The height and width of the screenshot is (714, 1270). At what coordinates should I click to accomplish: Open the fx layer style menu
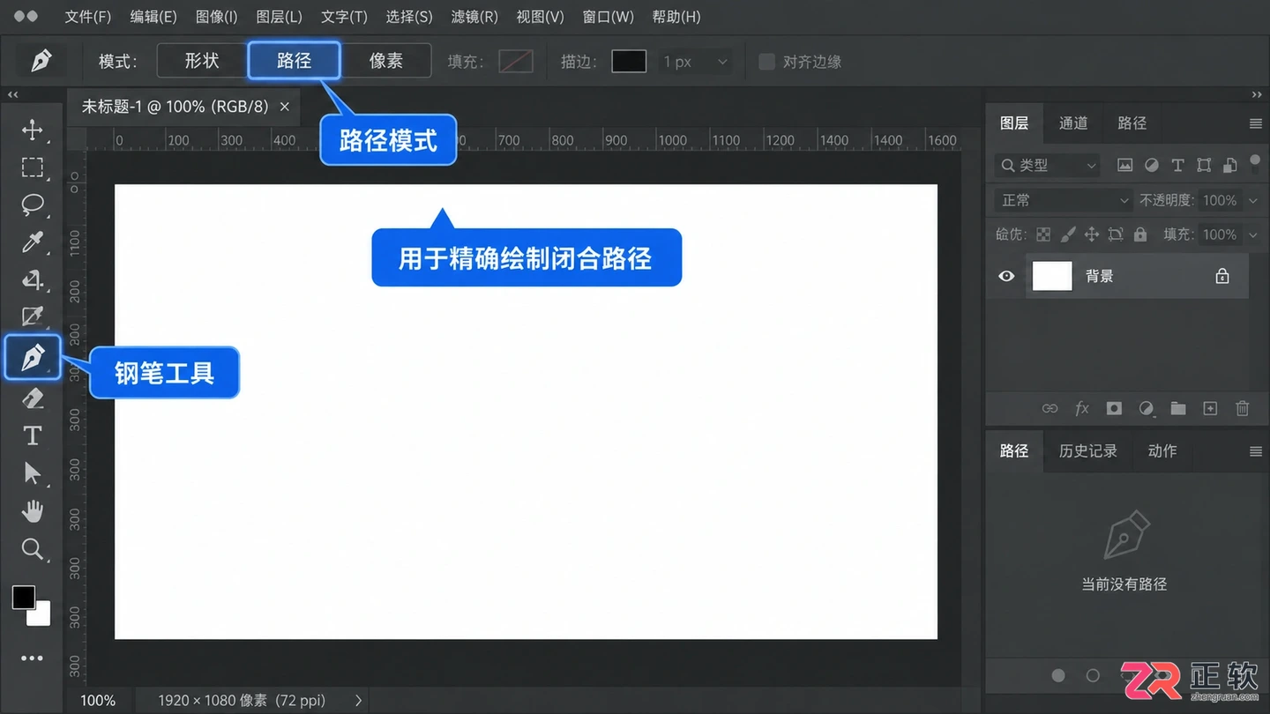pyautogui.click(x=1082, y=408)
